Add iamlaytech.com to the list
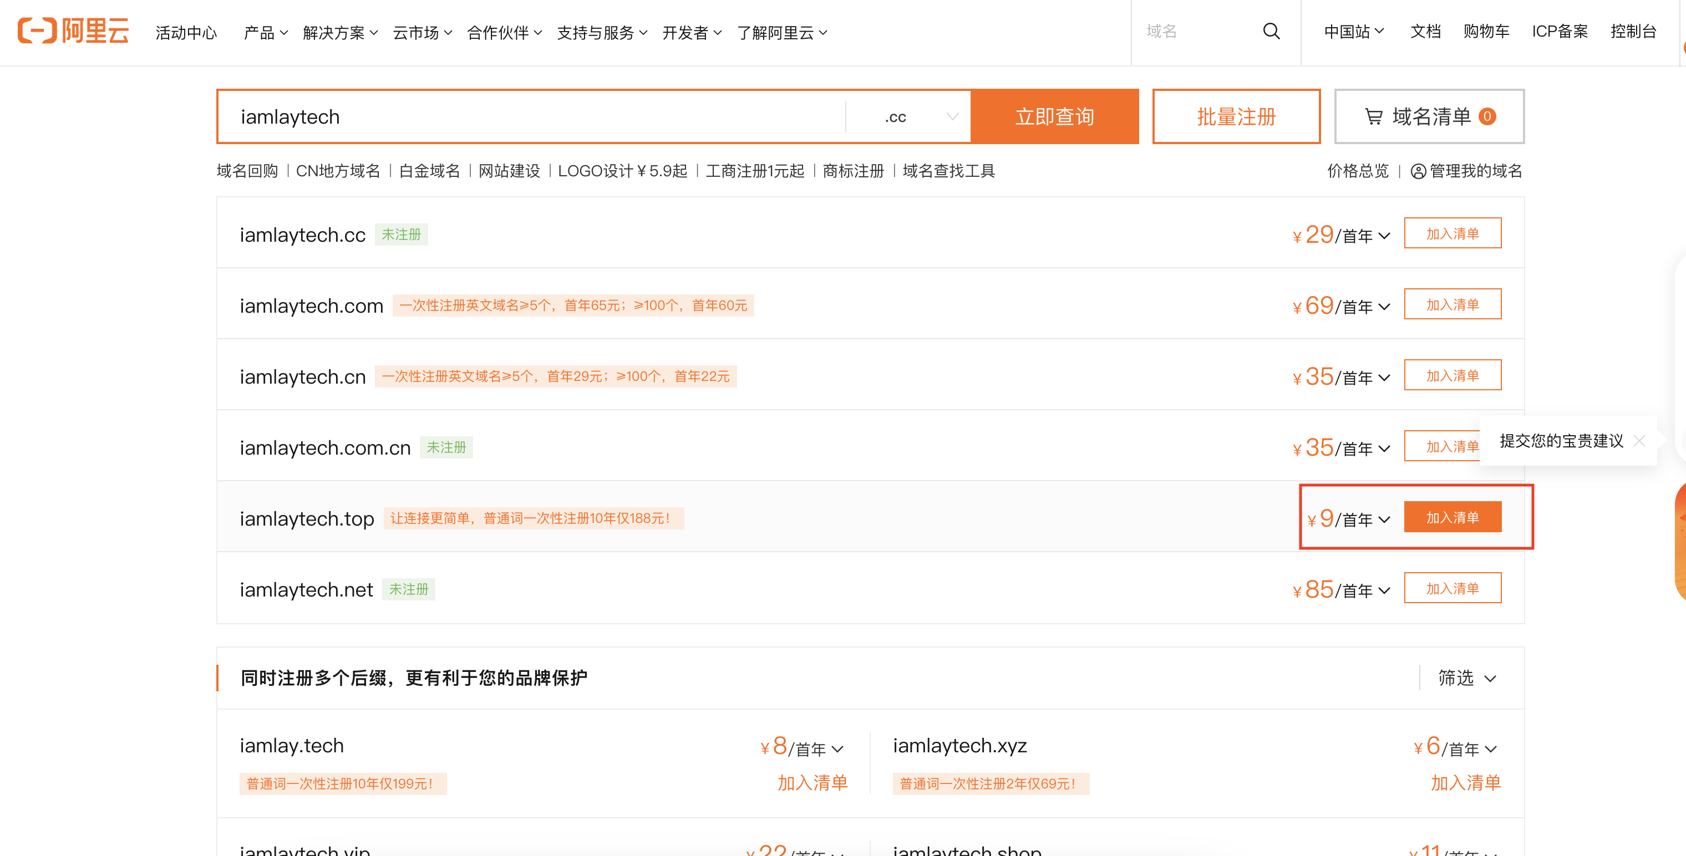This screenshot has height=856, width=1686. pyautogui.click(x=1453, y=304)
